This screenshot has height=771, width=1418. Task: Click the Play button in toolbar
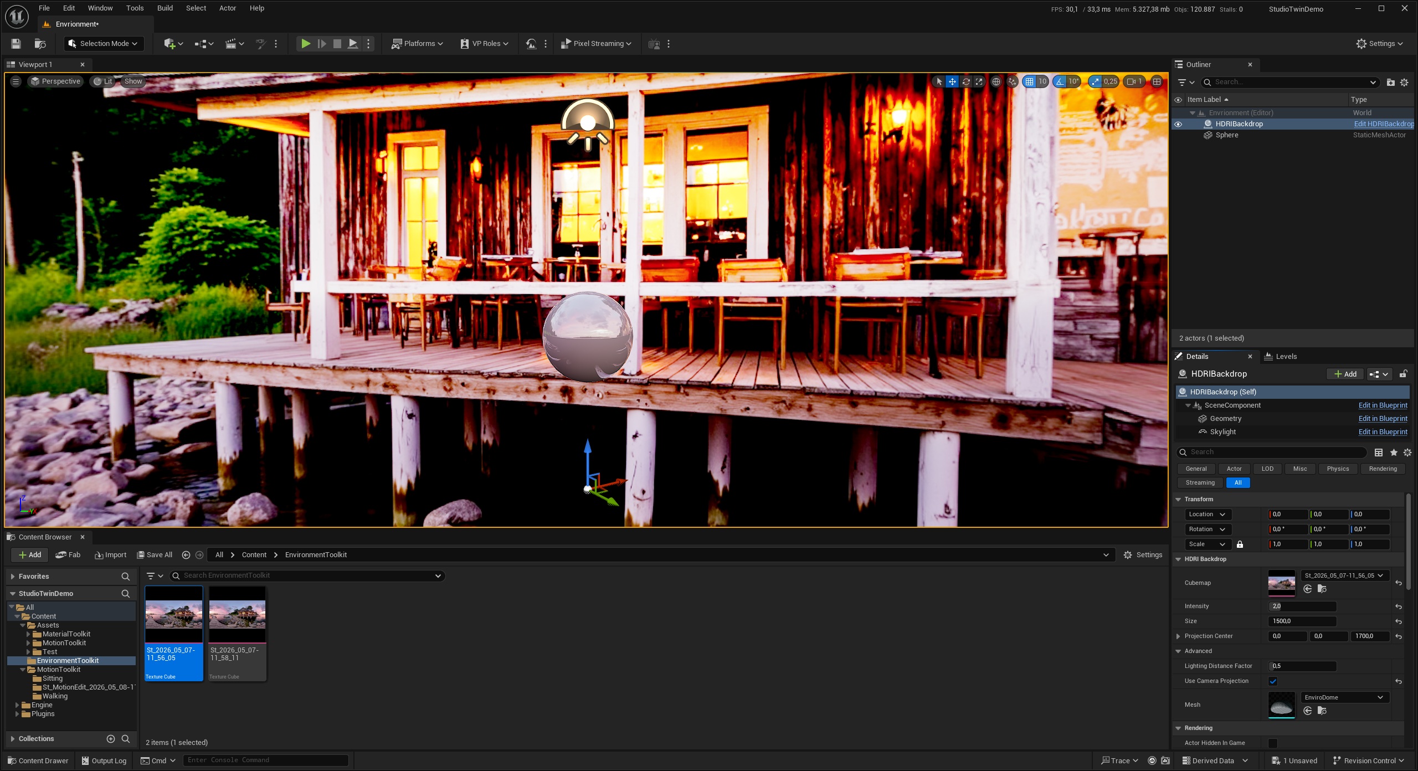tap(305, 44)
